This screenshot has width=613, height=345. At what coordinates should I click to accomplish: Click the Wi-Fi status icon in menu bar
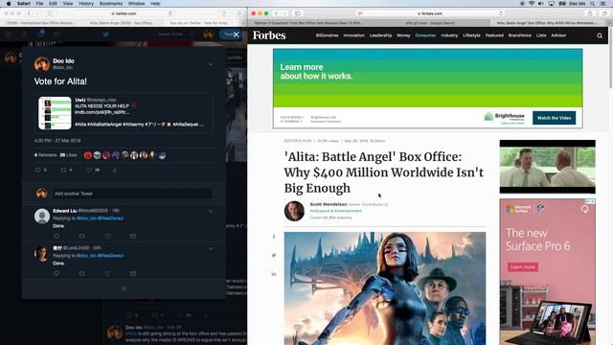tap(532, 4)
